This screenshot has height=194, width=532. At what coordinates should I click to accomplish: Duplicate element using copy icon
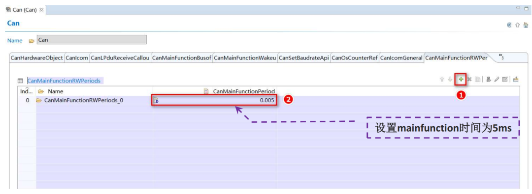(x=478, y=79)
